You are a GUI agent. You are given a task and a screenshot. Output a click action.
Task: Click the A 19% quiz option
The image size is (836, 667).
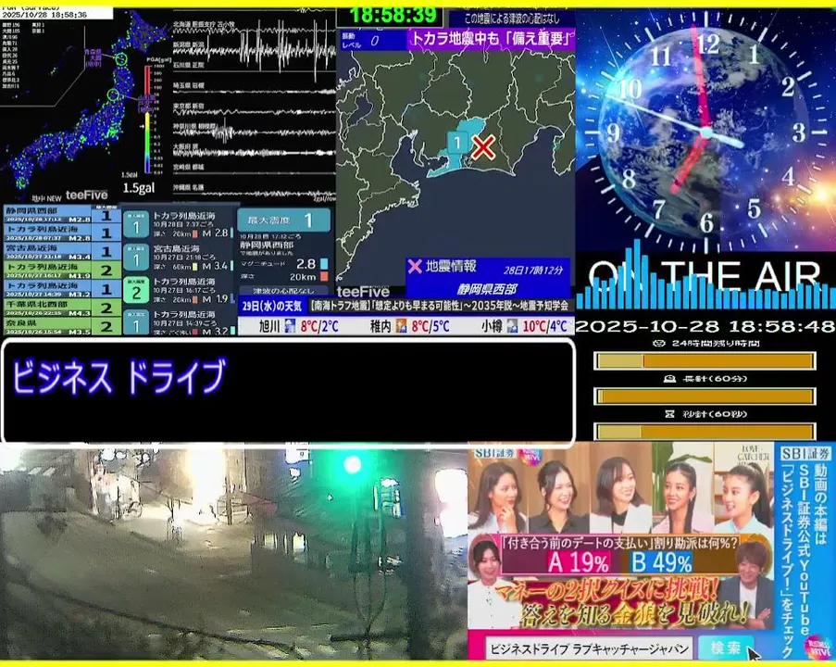[x=578, y=563]
